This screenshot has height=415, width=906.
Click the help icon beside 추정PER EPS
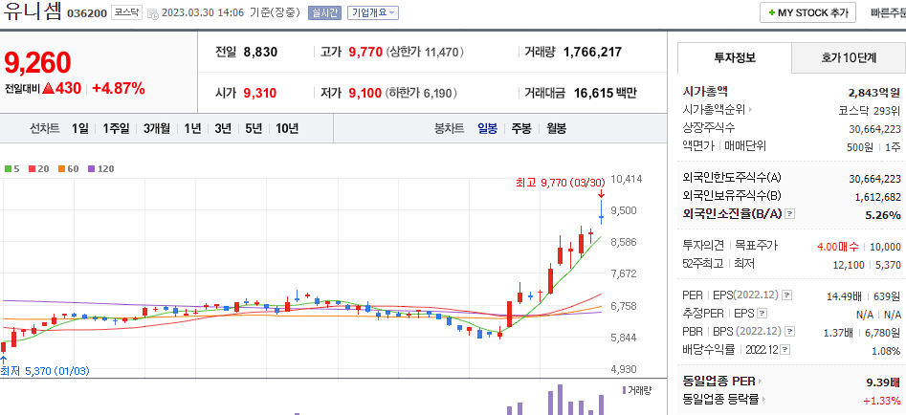click(762, 314)
